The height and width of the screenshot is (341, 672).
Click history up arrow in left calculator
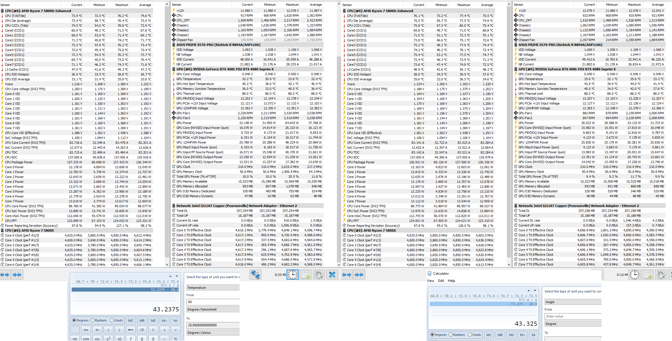170,276
